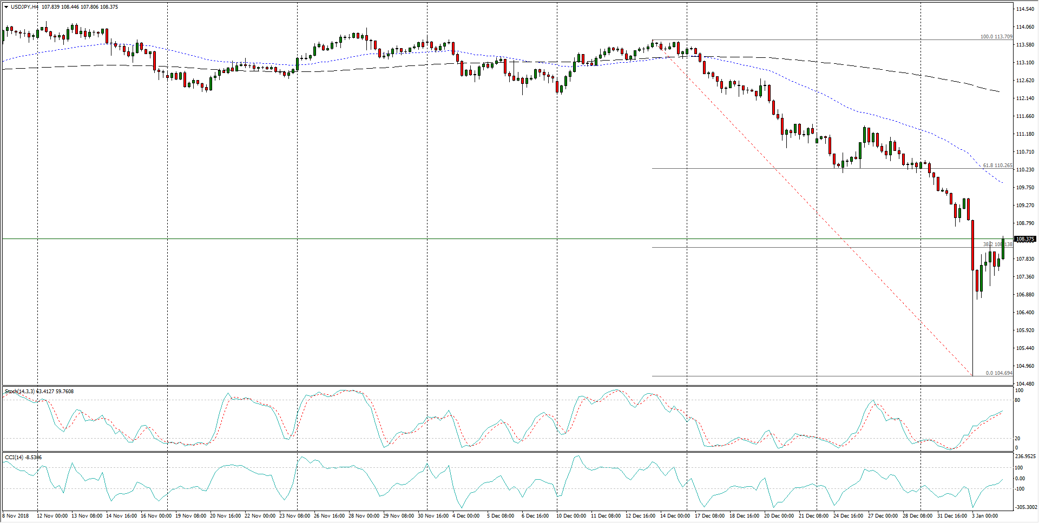Viewport: 1039px width, 523px height.
Task: Click the CCI 236.9926 scale label
Action: pos(1025,456)
